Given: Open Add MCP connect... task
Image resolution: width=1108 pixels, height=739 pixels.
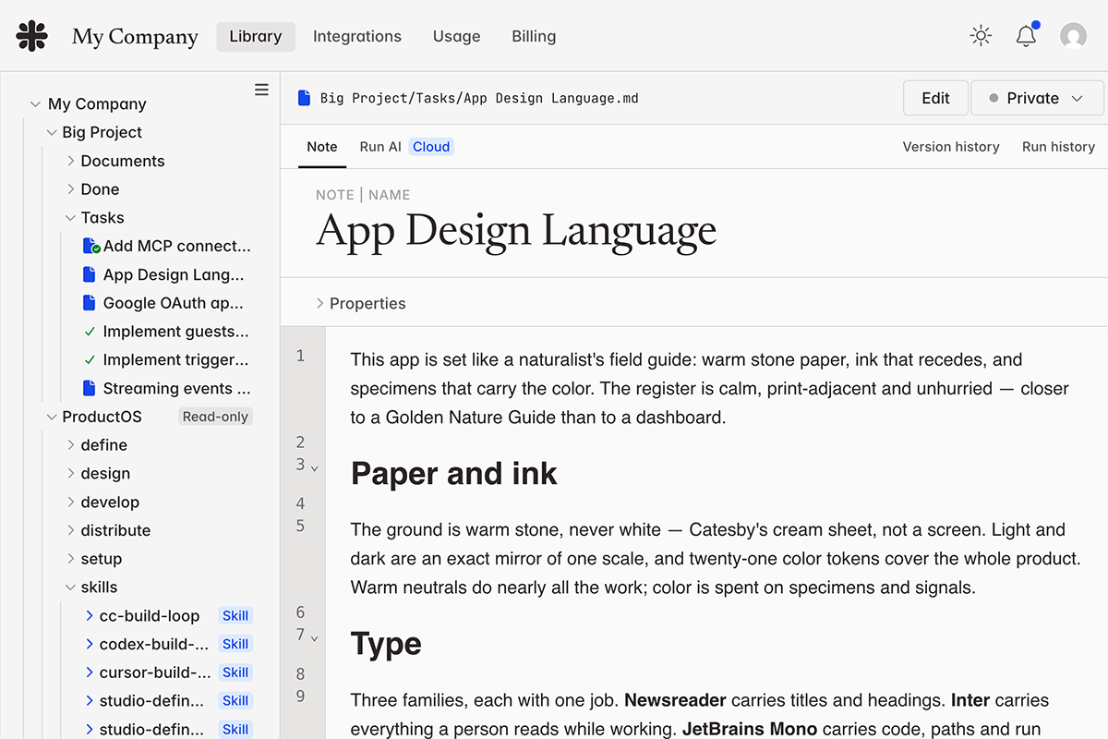Looking at the screenshot, I should [x=176, y=246].
